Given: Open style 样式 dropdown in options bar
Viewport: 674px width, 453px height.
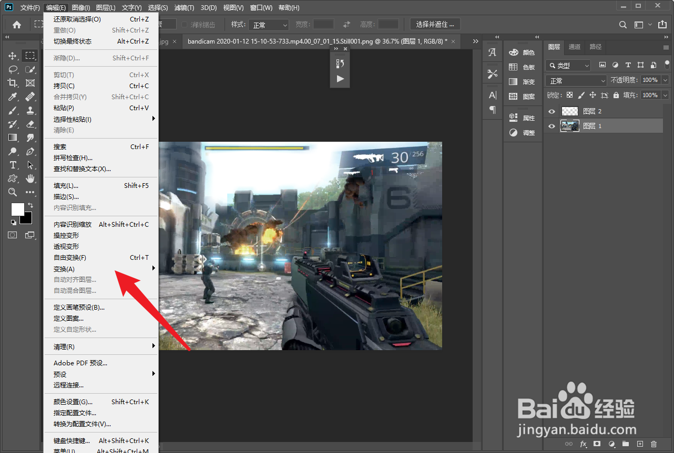Looking at the screenshot, I should pyautogui.click(x=270, y=25).
